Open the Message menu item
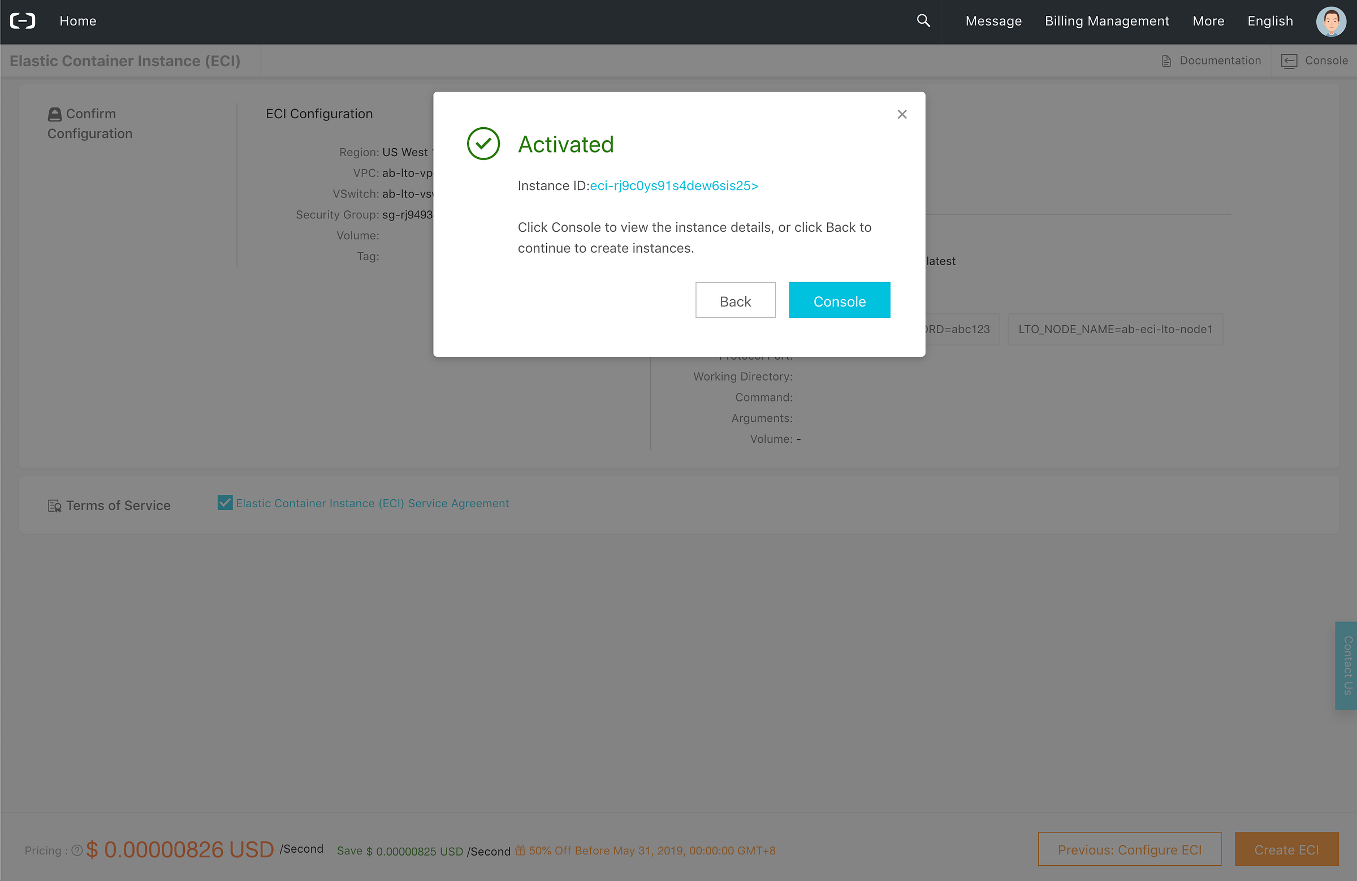 993,21
